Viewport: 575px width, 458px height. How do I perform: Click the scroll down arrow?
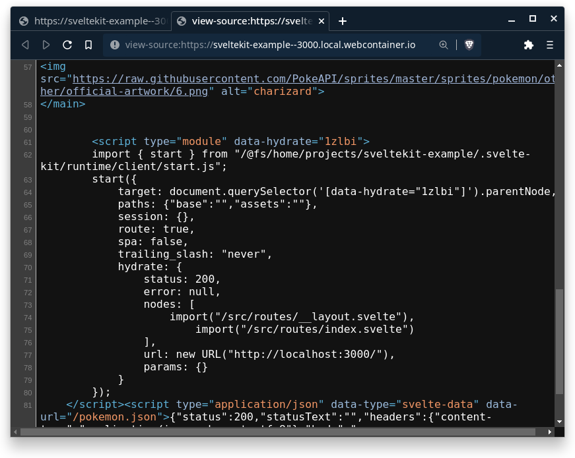[559, 422]
